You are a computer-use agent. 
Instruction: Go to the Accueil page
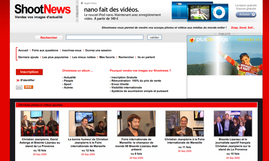(23, 50)
